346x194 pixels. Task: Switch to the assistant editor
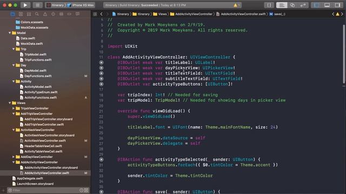(x=292, y=5)
